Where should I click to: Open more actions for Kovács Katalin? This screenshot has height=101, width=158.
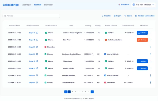click(151, 68)
